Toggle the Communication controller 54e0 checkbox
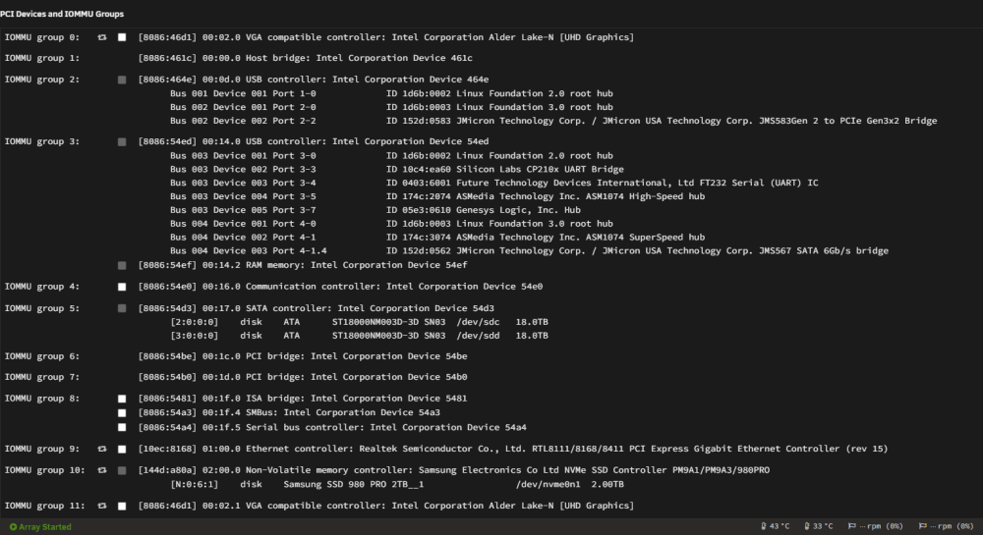Screen dimensions: 983x535 click(x=122, y=287)
